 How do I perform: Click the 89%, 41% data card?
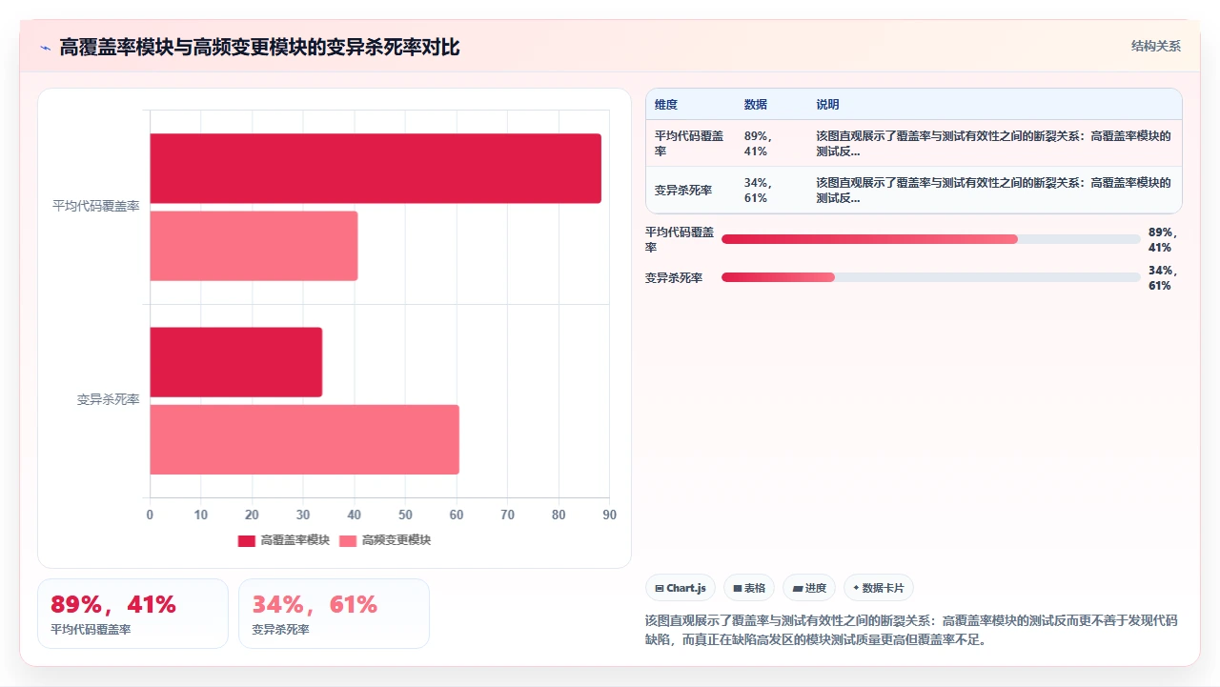click(132, 614)
